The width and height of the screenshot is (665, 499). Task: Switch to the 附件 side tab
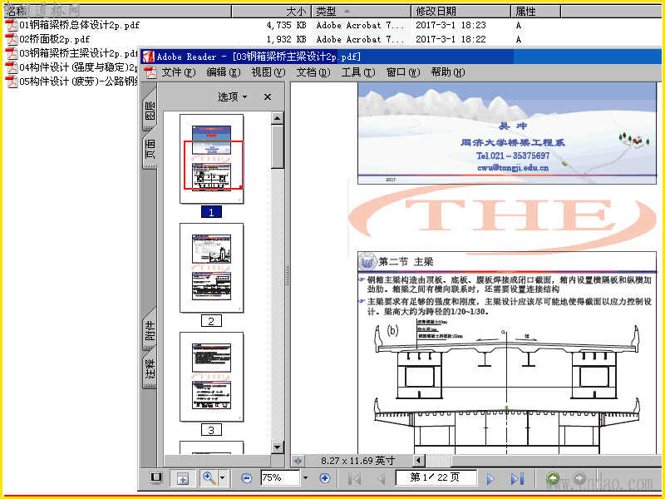pyautogui.click(x=150, y=329)
